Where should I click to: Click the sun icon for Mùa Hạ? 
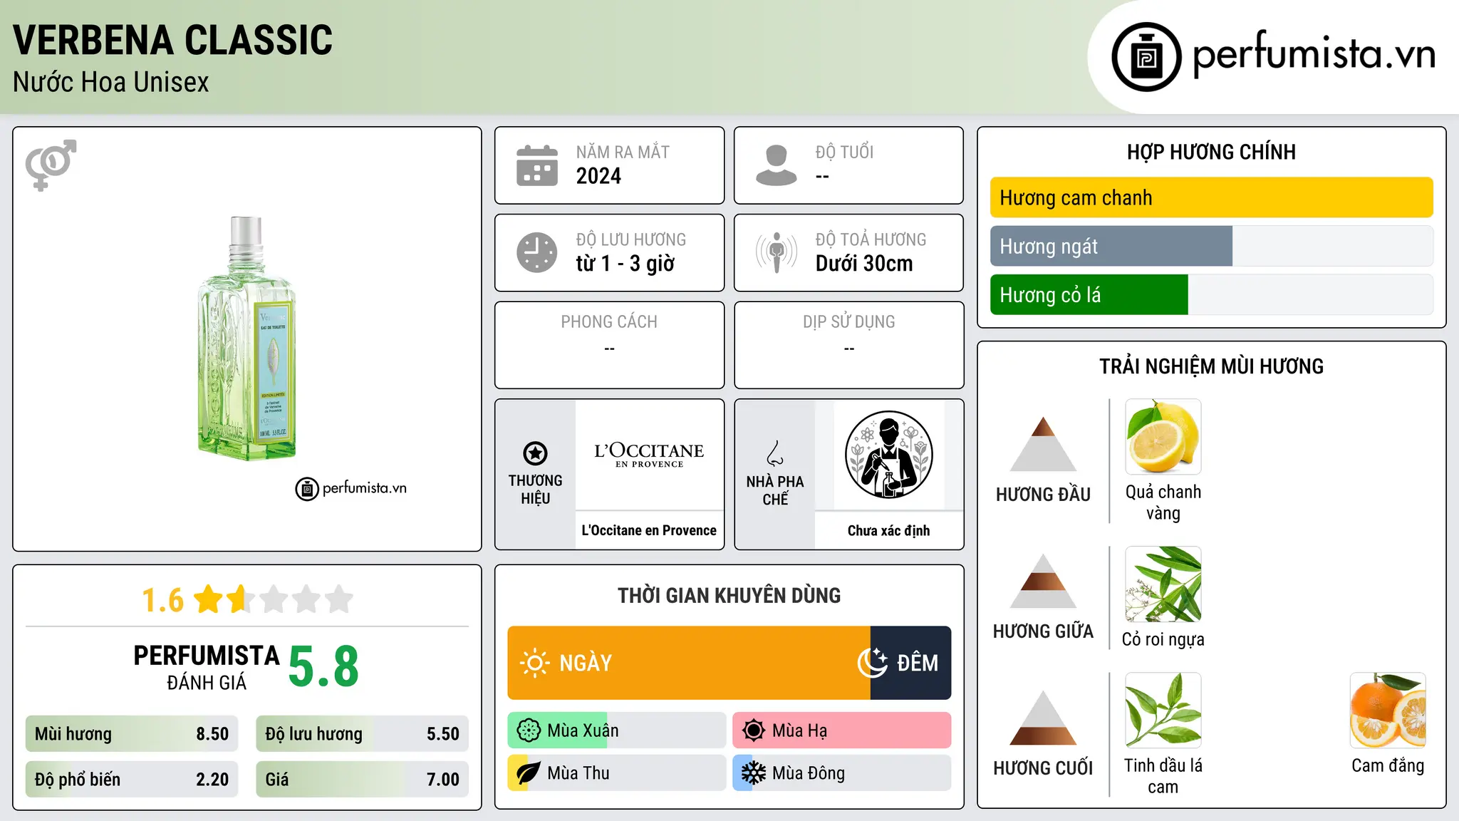point(754,730)
